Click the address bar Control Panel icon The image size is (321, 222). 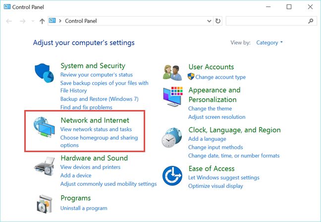point(52,21)
